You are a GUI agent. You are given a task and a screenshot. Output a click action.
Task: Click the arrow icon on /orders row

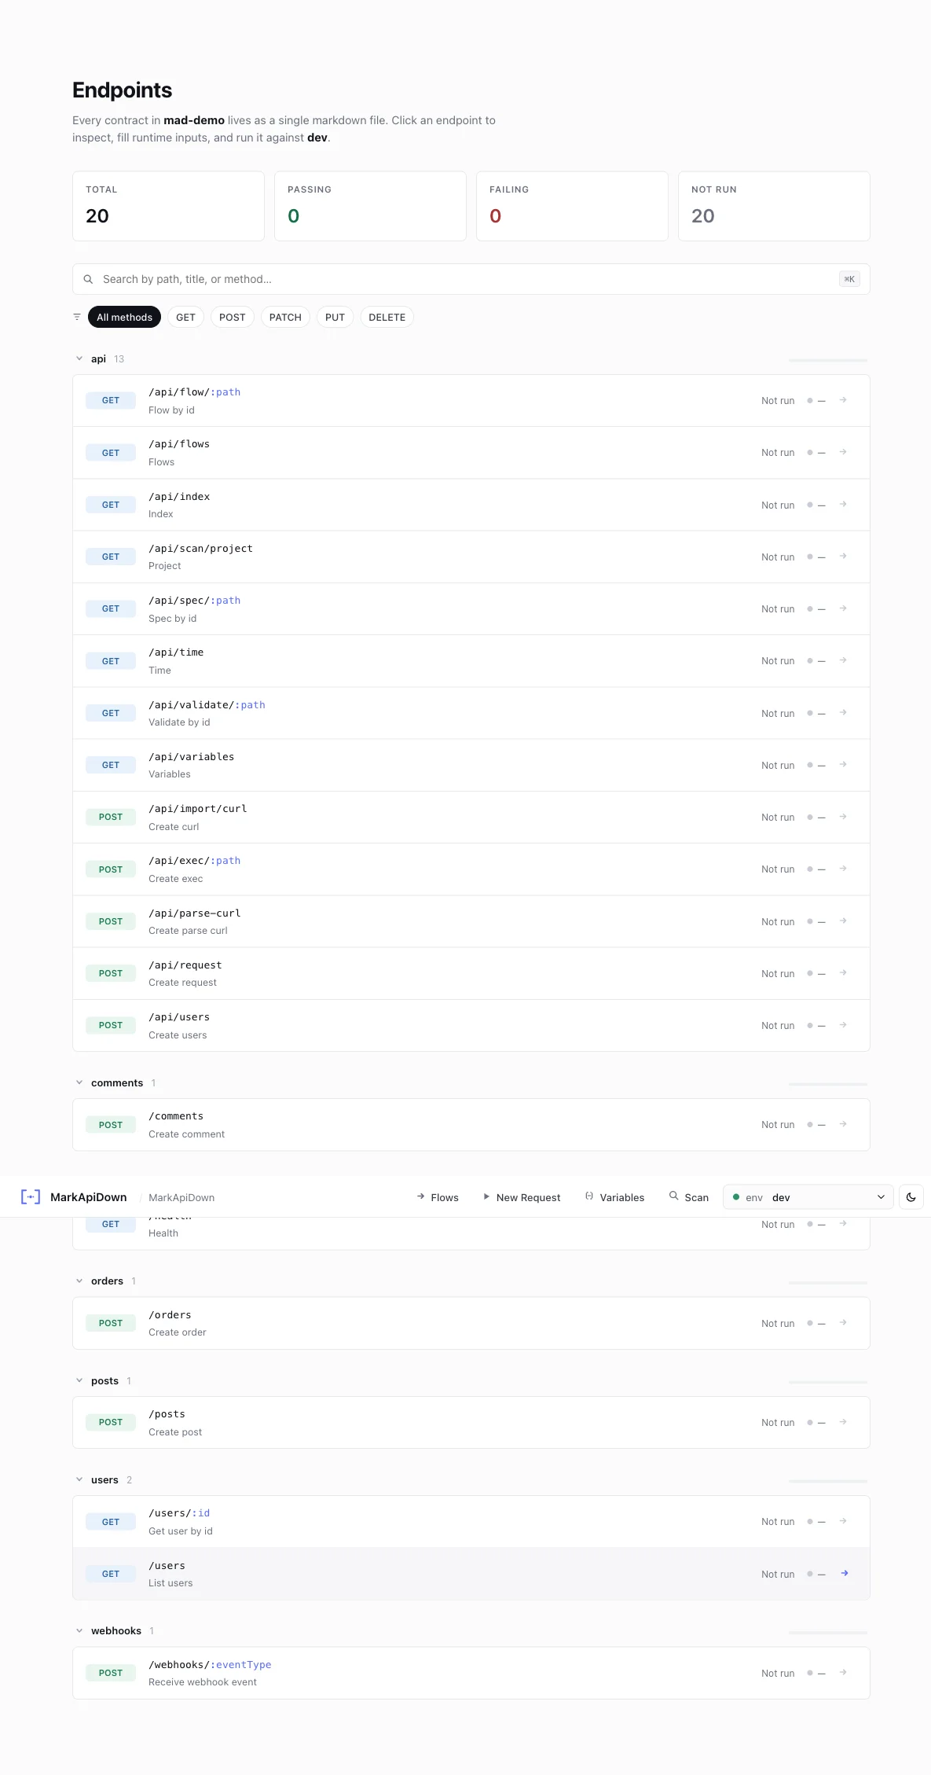pyautogui.click(x=843, y=1323)
